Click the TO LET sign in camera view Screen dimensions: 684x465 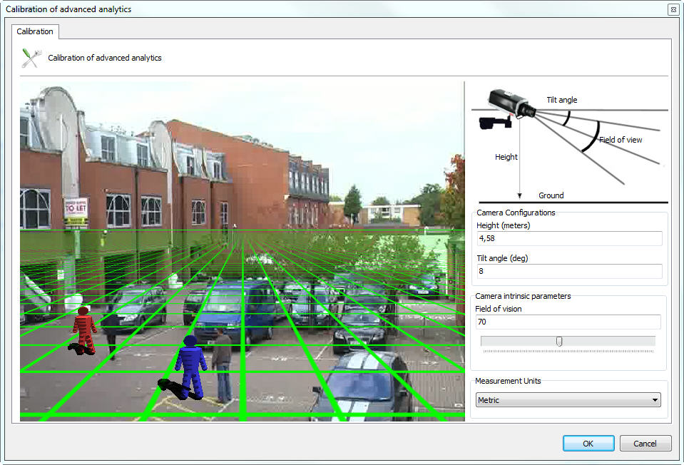(76, 210)
